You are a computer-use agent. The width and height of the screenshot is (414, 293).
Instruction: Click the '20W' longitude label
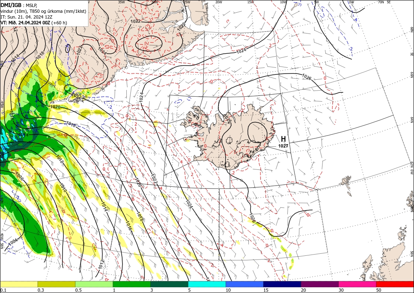click(x=219, y=2)
